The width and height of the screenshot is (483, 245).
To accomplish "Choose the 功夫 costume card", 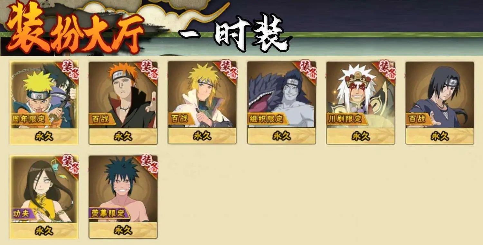I will coord(44,197).
